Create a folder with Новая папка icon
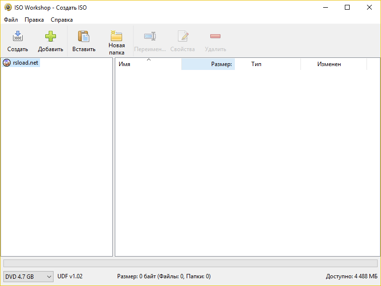The width and height of the screenshot is (381, 286). click(116, 36)
